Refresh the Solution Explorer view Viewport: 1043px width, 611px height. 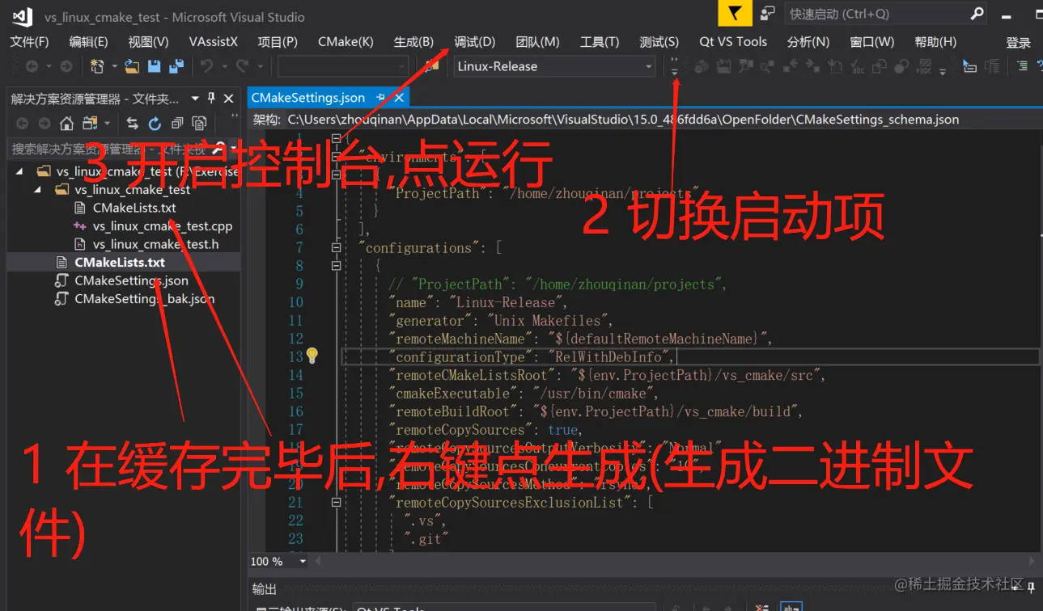coord(155,124)
